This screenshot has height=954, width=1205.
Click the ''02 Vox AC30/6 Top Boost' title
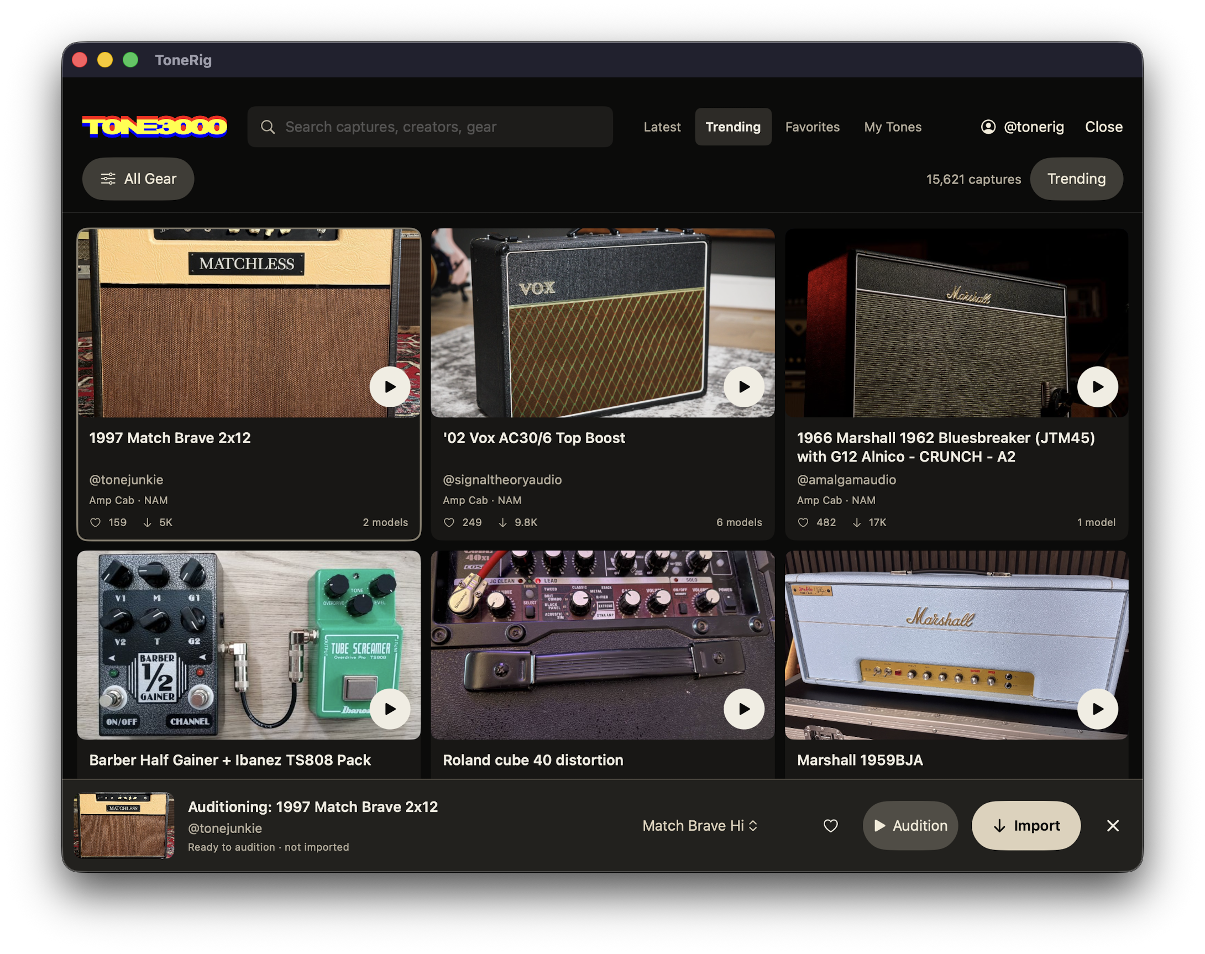coord(533,437)
